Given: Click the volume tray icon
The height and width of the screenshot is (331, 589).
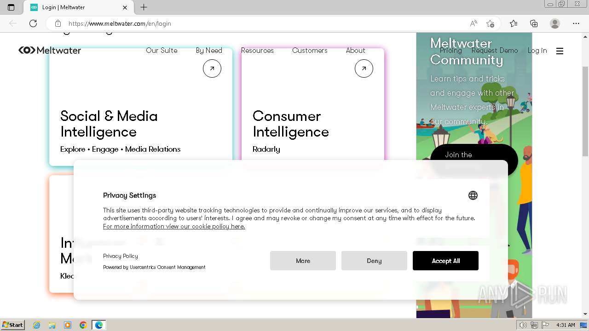Looking at the screenshot, I should pos(523,325).
